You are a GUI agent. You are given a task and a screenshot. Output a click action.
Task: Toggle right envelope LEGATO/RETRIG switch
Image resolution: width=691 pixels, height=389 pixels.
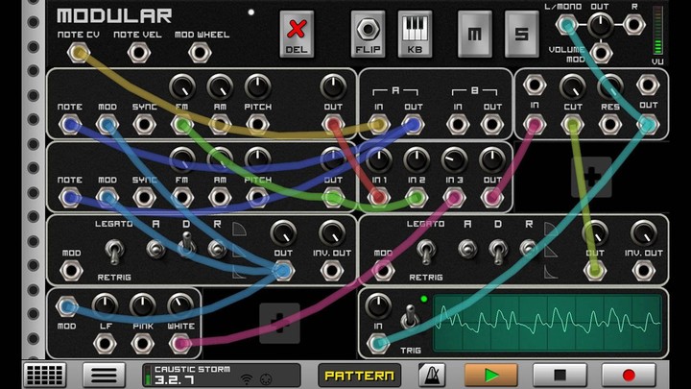point(426,252)
